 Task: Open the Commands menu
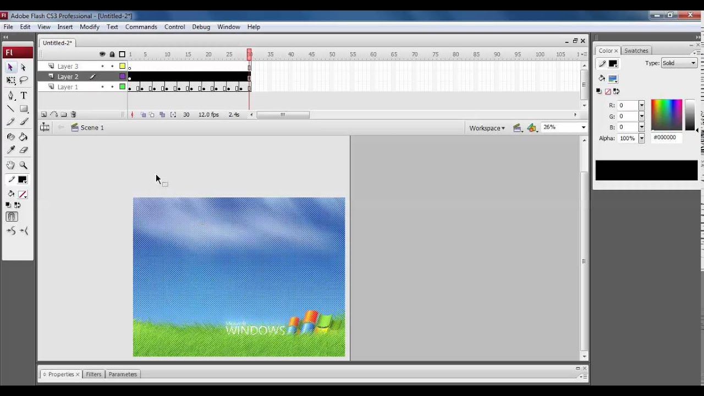pyautogui.click(x=141, y=27)
